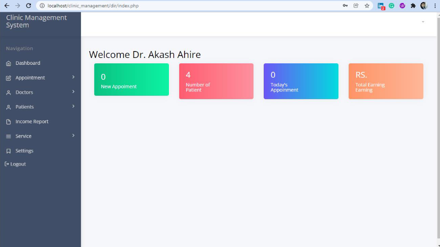
Task: Click the Logout arrow icon
Action: [x=7, y=164]
